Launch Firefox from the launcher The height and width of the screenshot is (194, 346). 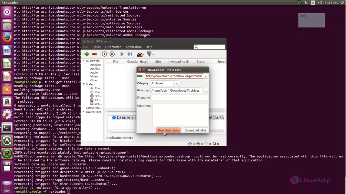coord(7,38)
